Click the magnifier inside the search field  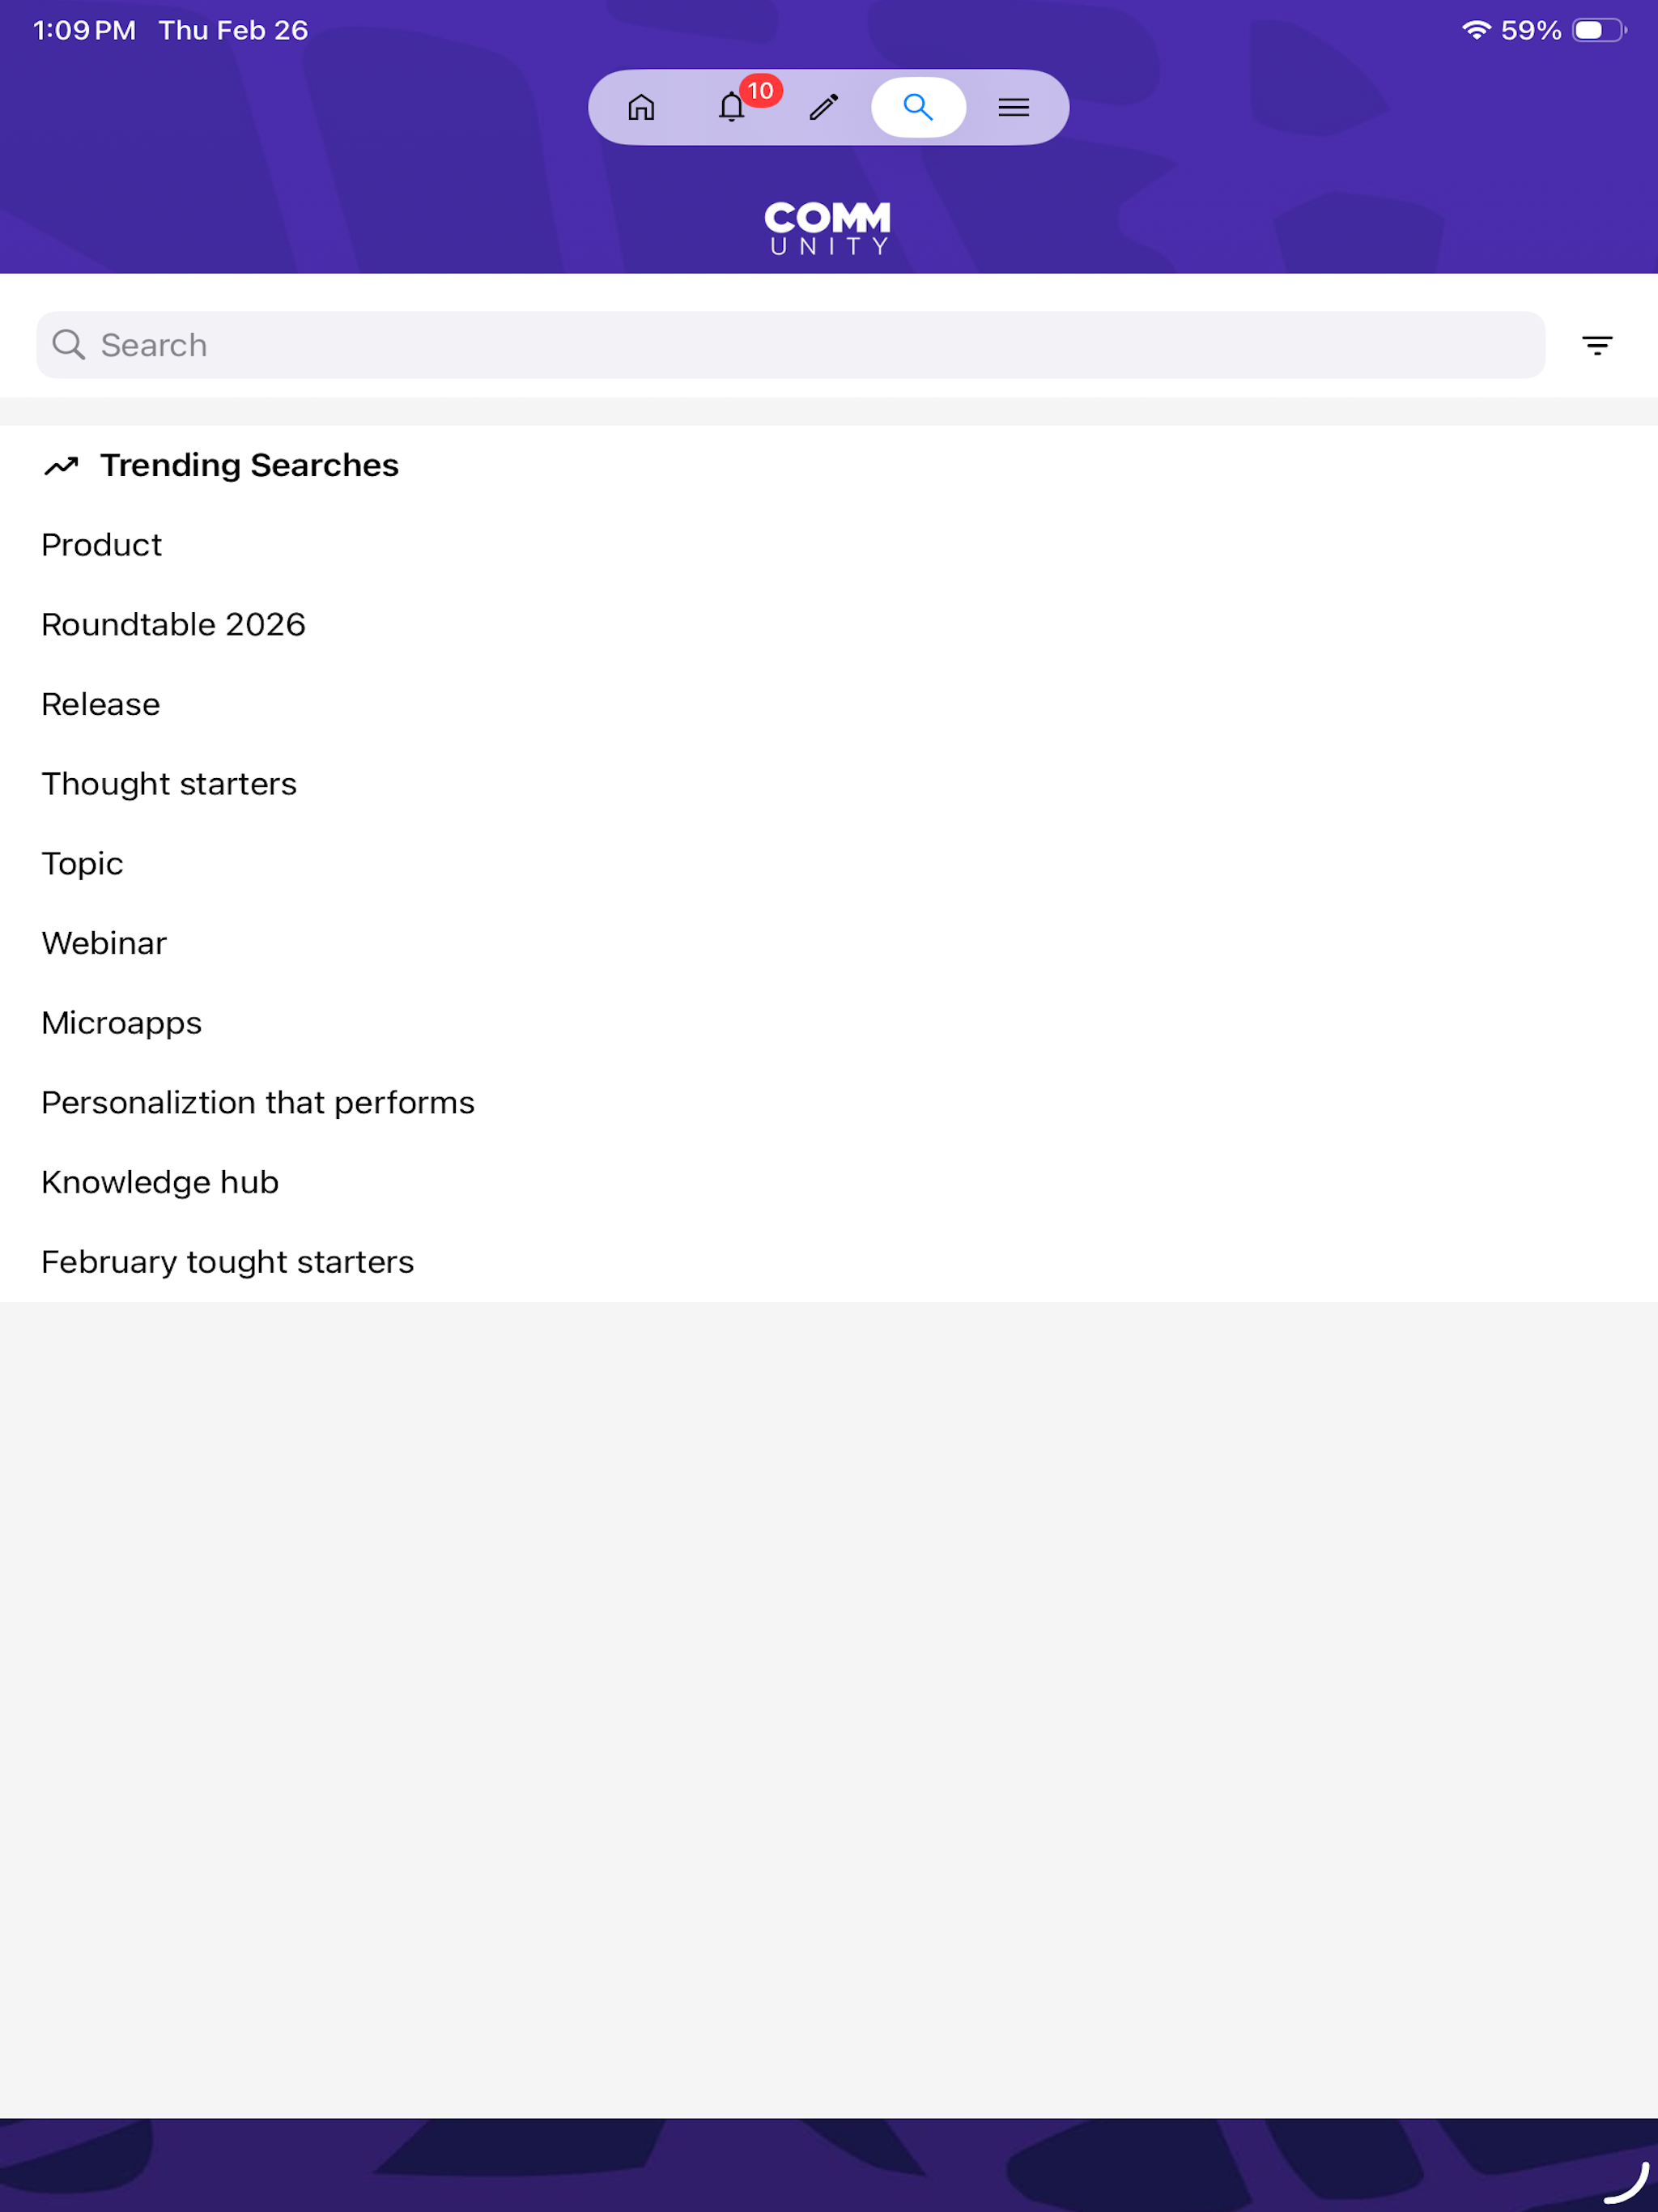(x=69, y=345)
